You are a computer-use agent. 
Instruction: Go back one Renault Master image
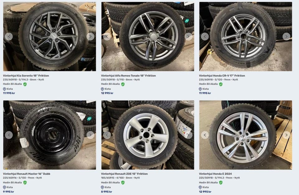(9, 135)
